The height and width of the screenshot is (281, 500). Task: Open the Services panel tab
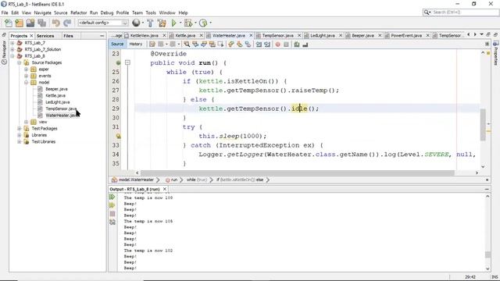tap(45, 36)
